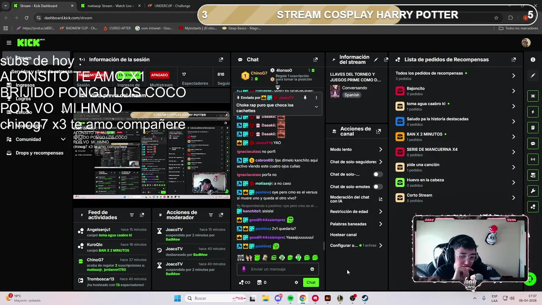542x305 pixels.
Task: Open BadMew link in first moderator action
Action: [x=173, y=240]
